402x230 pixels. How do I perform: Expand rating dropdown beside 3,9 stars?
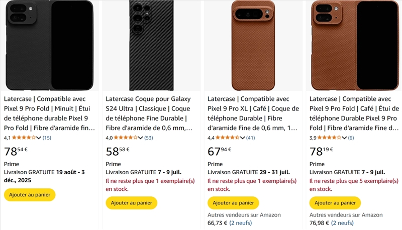[345, 138]
